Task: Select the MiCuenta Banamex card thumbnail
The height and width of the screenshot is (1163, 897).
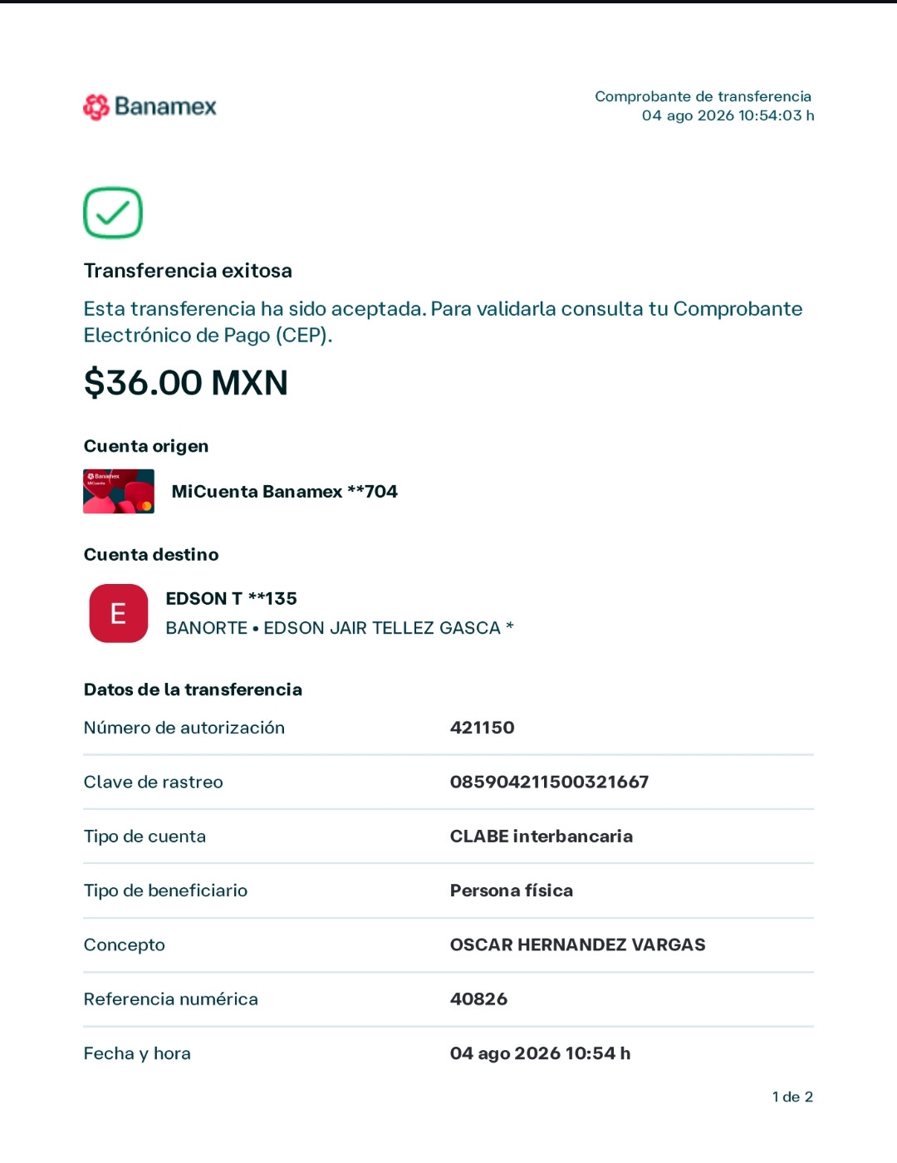Action: (119, 491)
